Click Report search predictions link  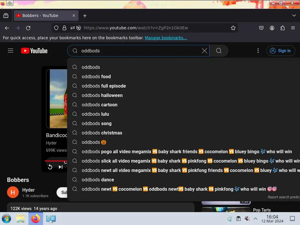284,197
